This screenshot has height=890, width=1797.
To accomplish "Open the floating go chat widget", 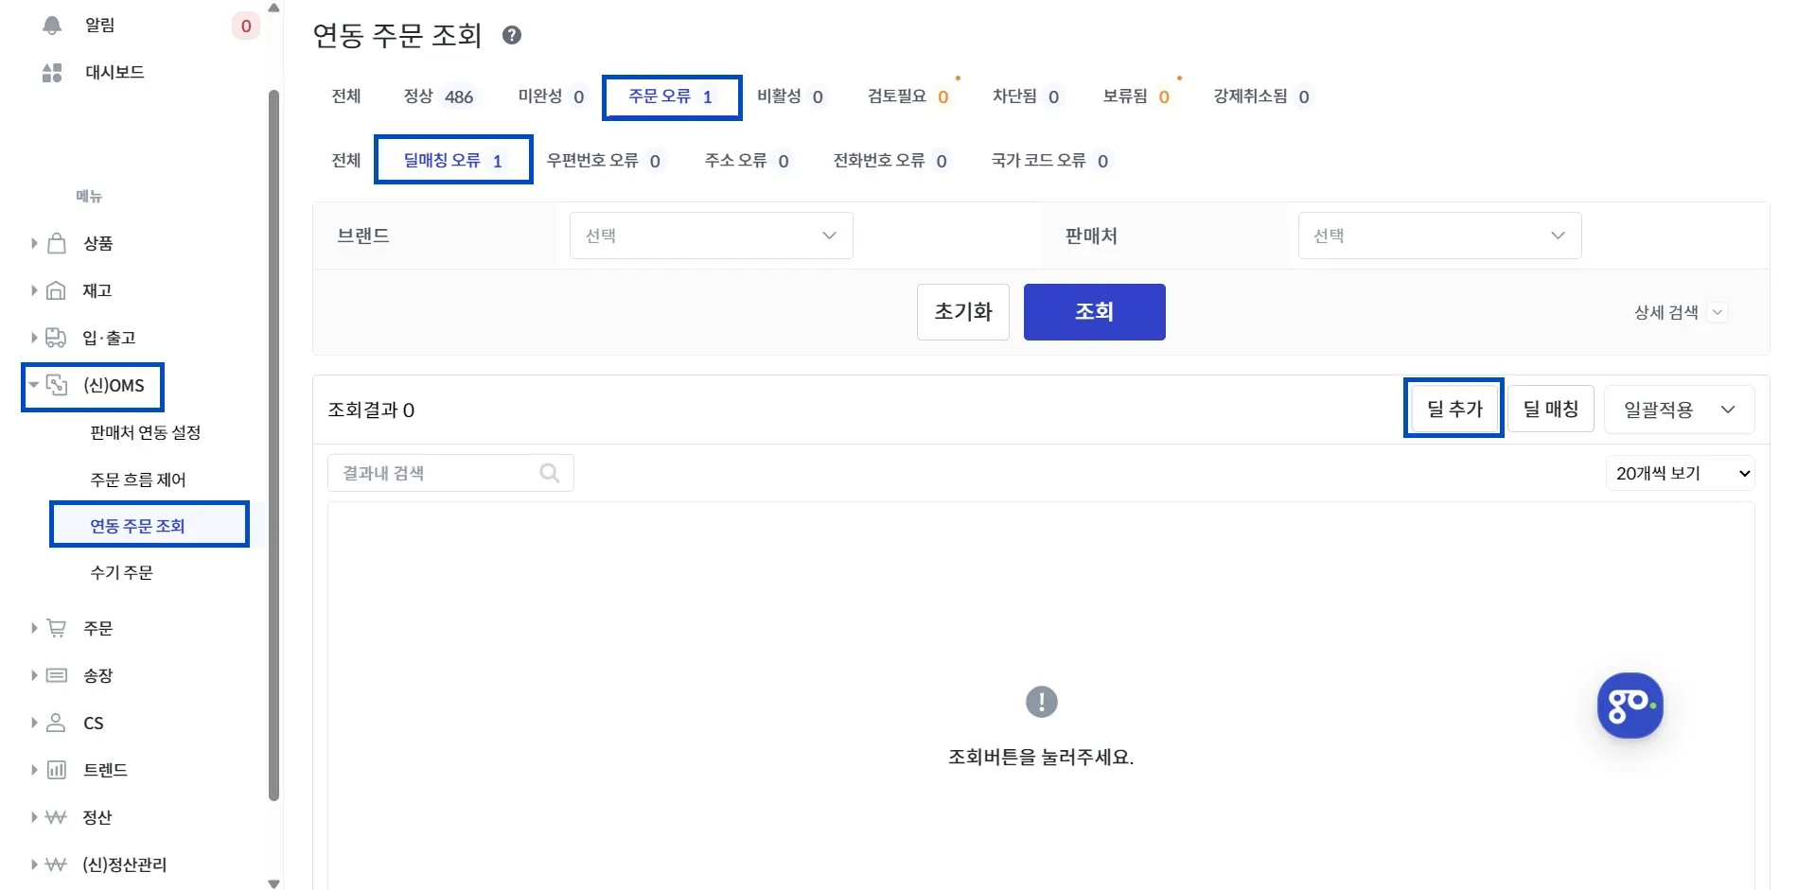I will click(1630, 706).
